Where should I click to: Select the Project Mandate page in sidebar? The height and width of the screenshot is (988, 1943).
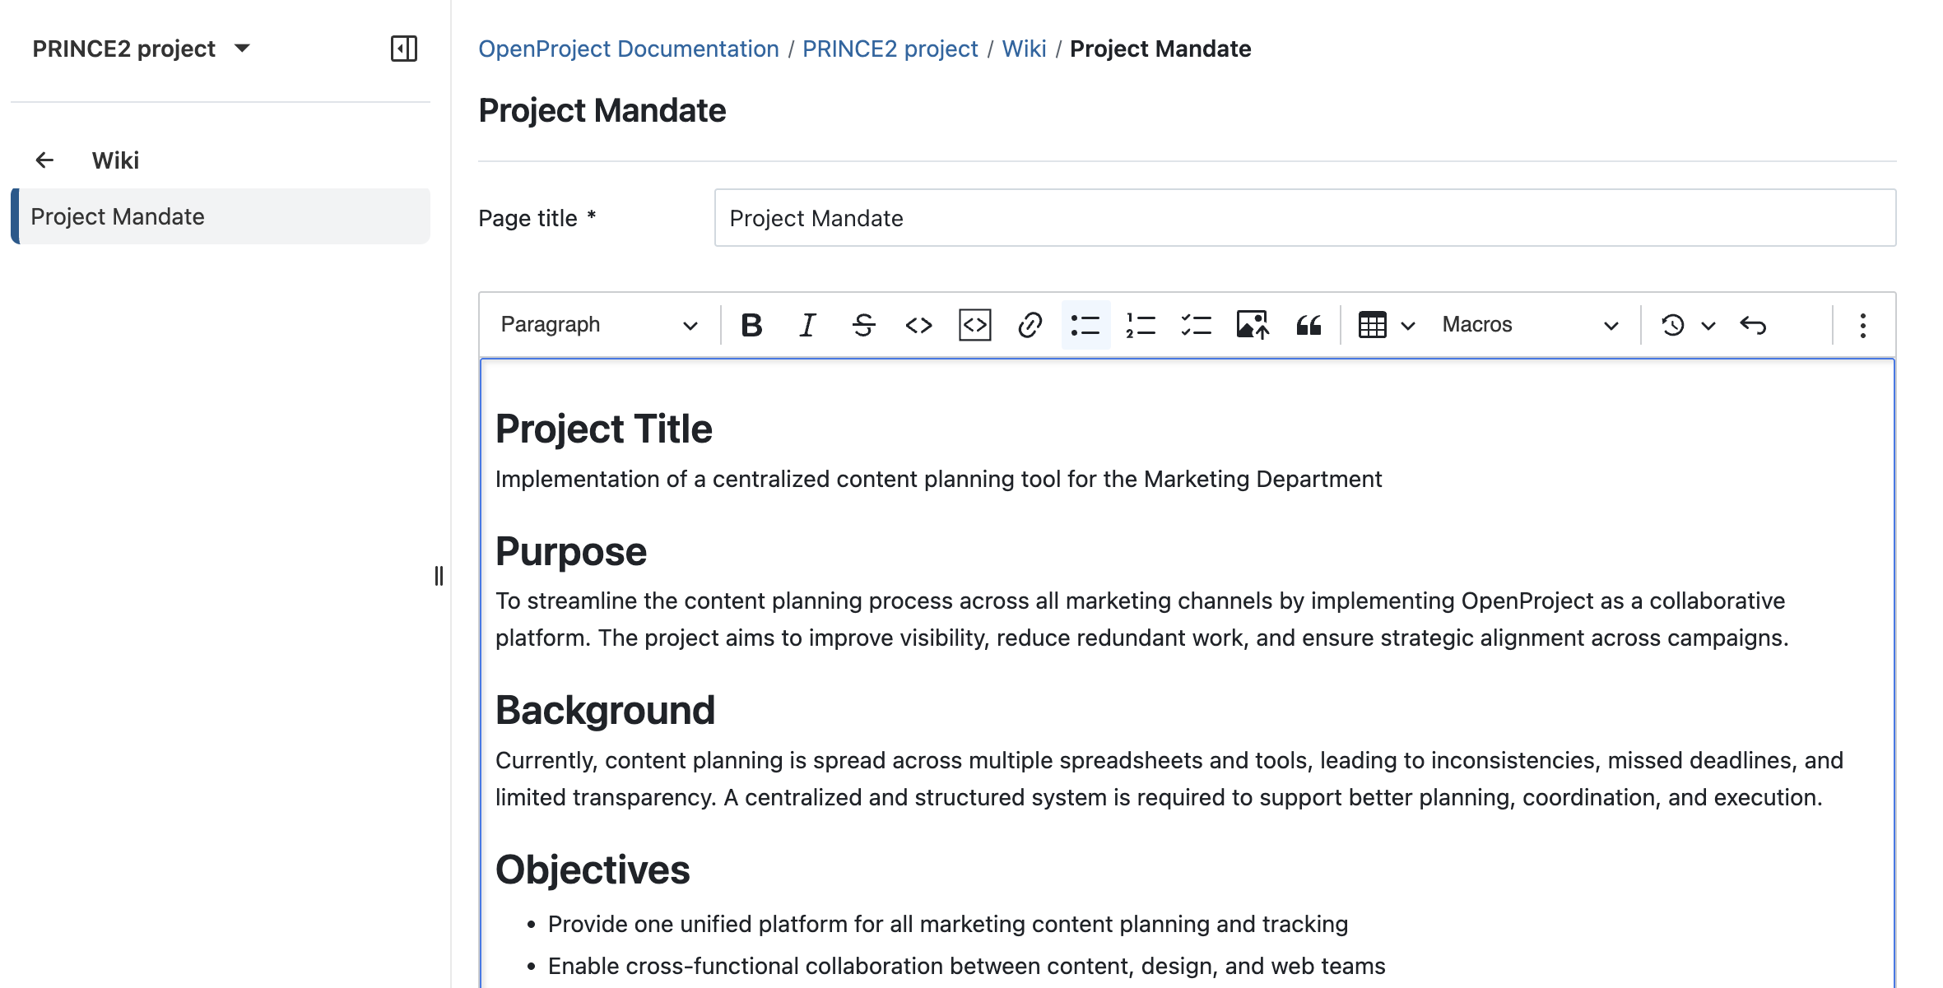click(118, 216)
